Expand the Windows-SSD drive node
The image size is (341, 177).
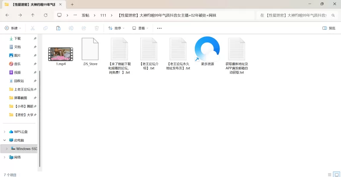click(x=6, y=149)
